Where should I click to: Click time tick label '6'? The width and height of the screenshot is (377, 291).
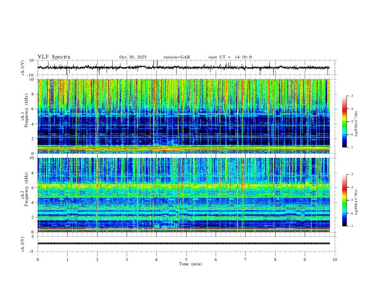[216, 260]
